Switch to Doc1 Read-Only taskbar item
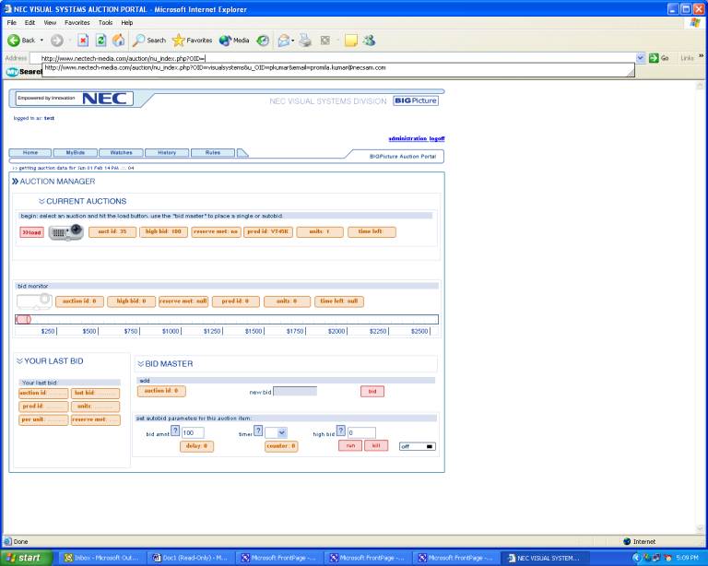This screenshot has height=566, width=708. tap(191, 558)
